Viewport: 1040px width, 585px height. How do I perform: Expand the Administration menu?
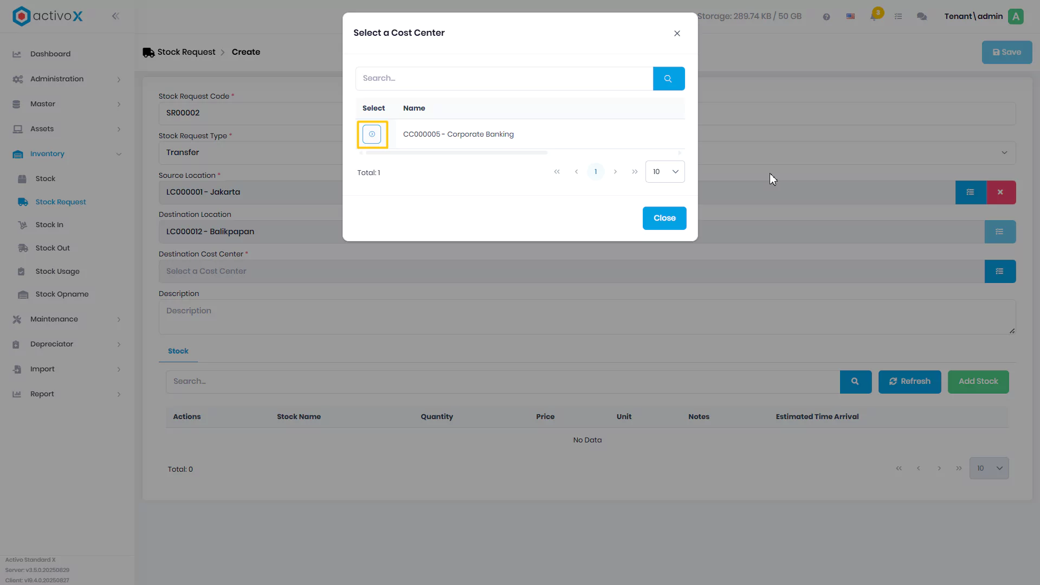click(x=67, y=79)
